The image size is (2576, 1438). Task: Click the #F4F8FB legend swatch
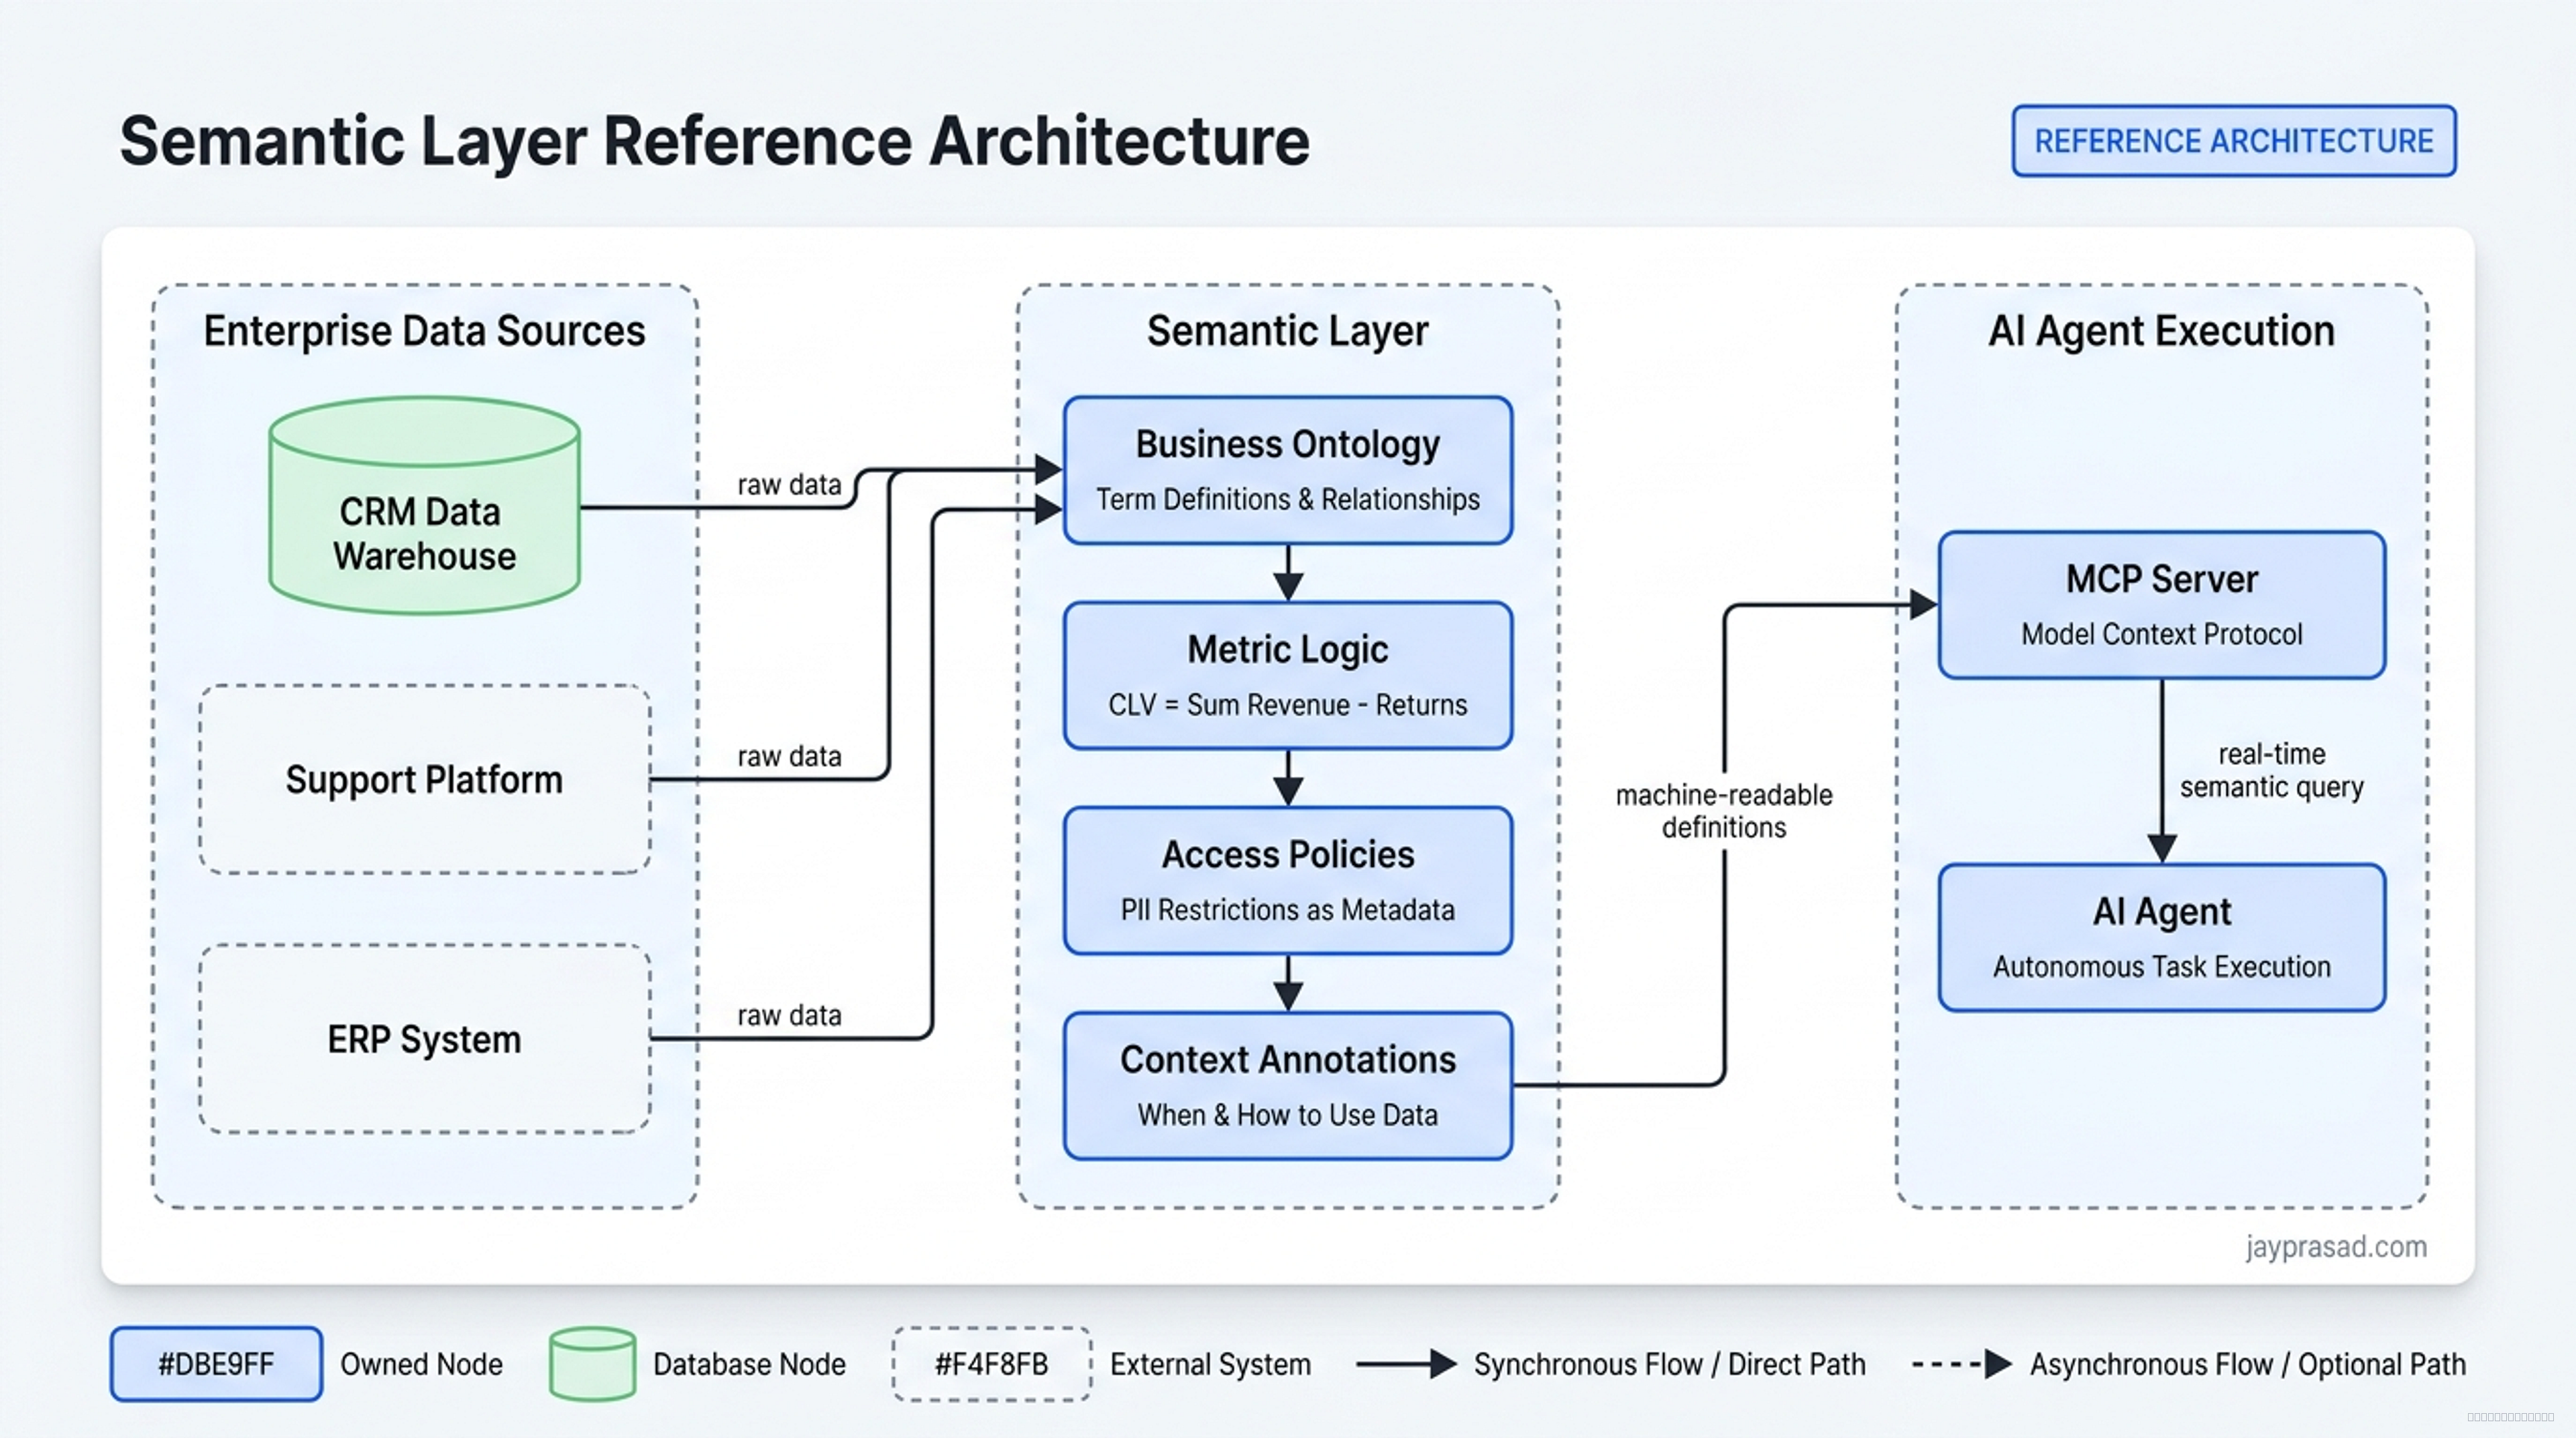[991, 1364]
